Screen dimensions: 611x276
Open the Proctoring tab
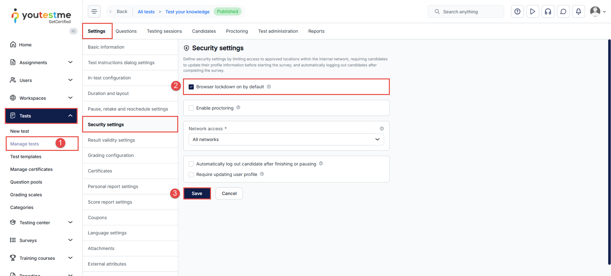point(237,31)
